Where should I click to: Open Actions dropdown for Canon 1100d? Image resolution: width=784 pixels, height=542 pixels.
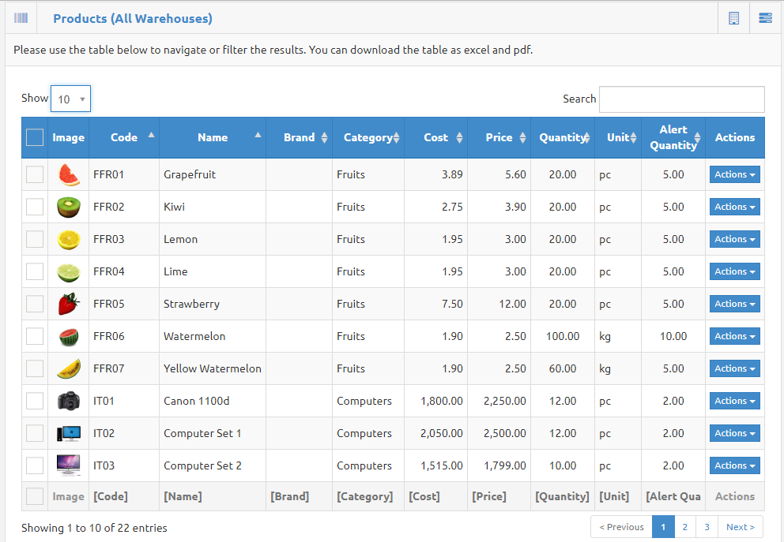[x=734, y=401]
